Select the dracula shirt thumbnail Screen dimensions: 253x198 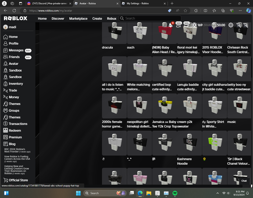114,33
